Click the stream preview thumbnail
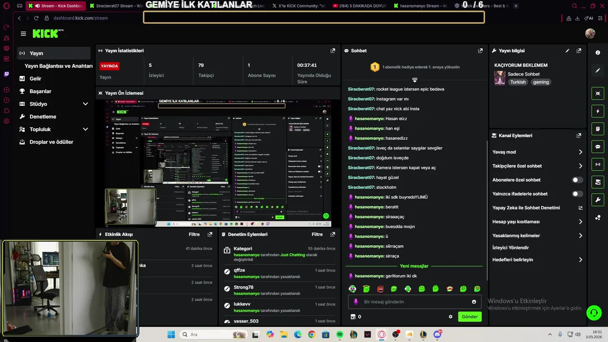Viewport: 608px width, 342px height. click(218, 163)
